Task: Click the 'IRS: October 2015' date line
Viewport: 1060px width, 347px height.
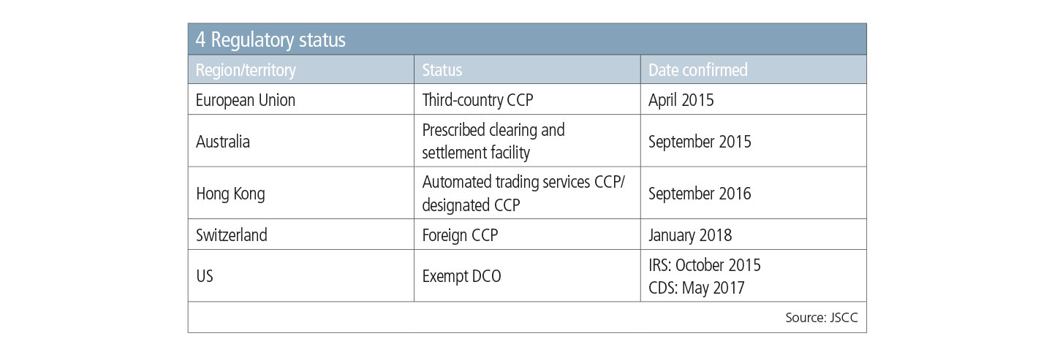Action: (704, 266)
